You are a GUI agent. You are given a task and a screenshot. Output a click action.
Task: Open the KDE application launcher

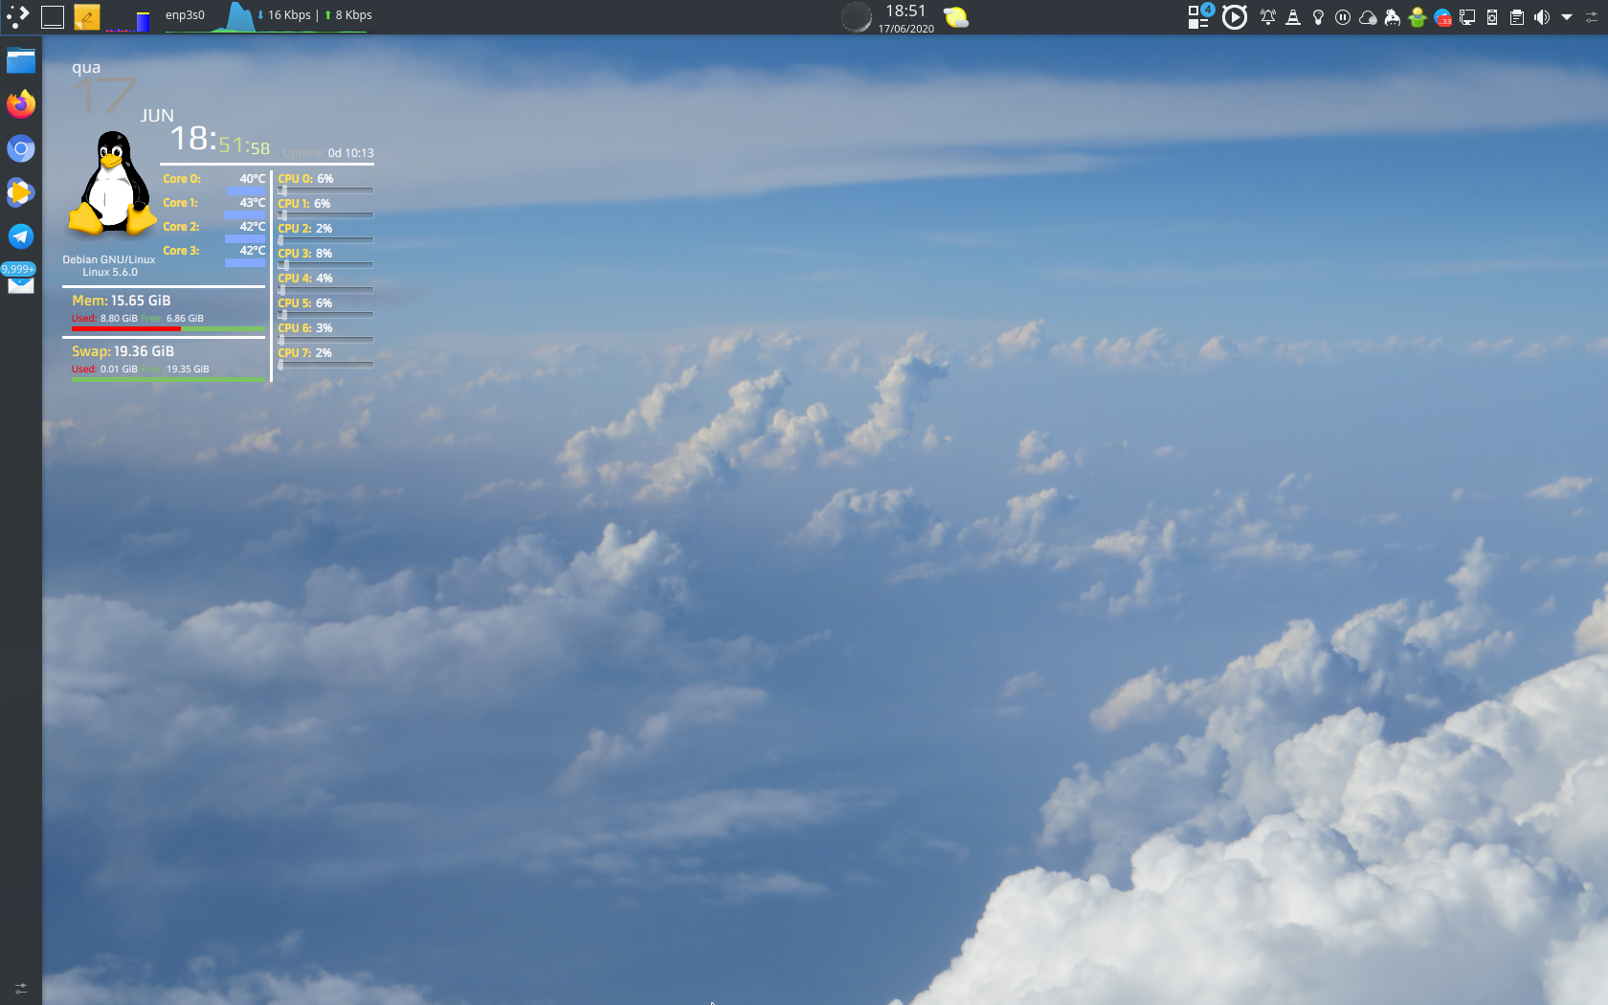[18, 16]
